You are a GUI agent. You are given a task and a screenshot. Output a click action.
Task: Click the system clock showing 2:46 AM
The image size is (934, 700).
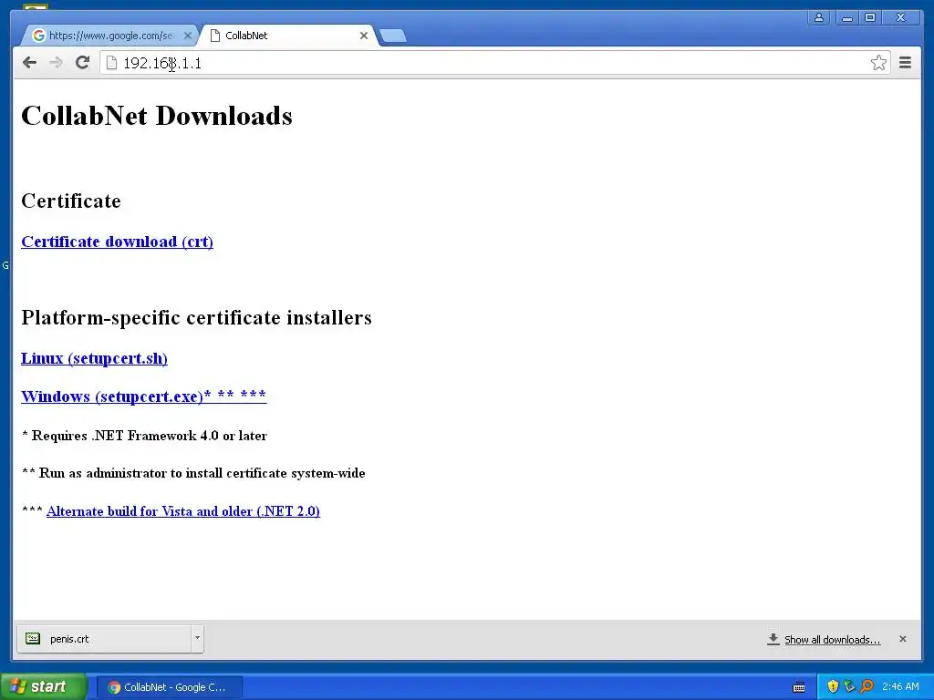[900, 687]
